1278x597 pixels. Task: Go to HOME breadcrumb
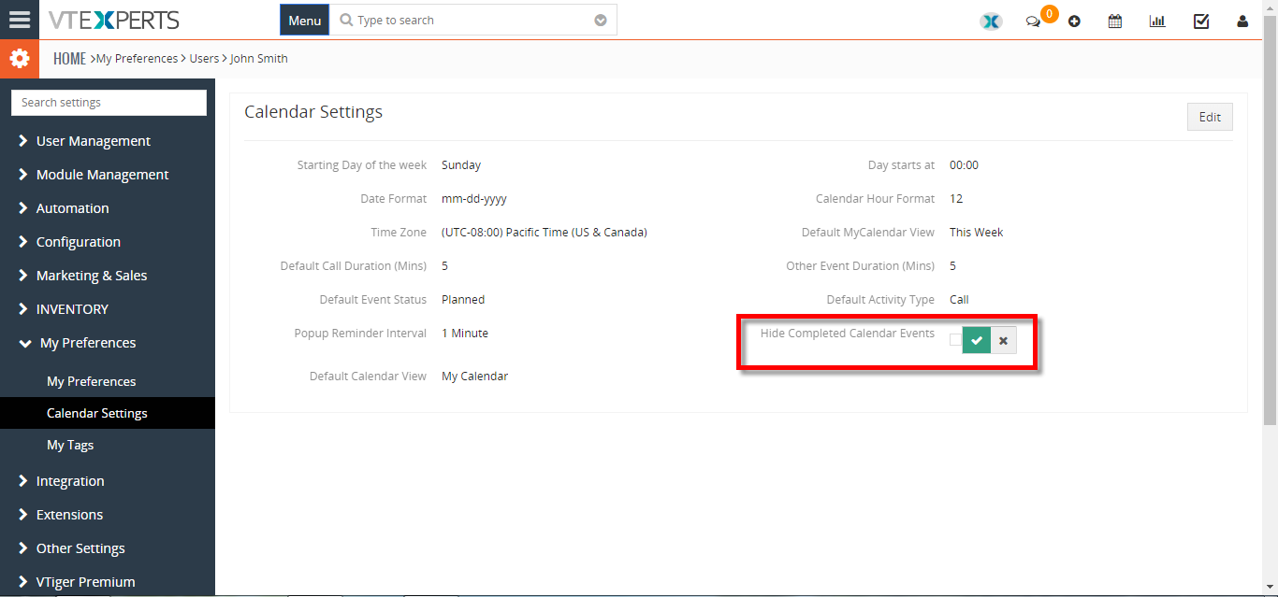pyautogui.click(x=69, y=59)
